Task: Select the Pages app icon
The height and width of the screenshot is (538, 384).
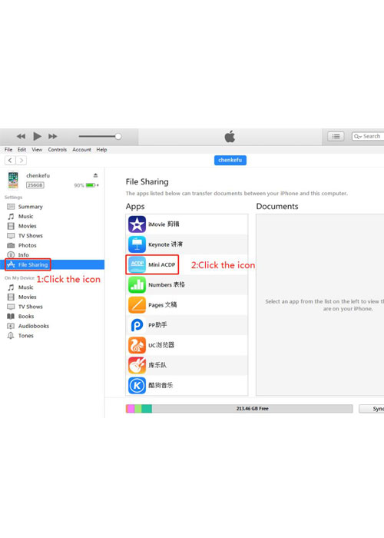Action: click(137, 304)
